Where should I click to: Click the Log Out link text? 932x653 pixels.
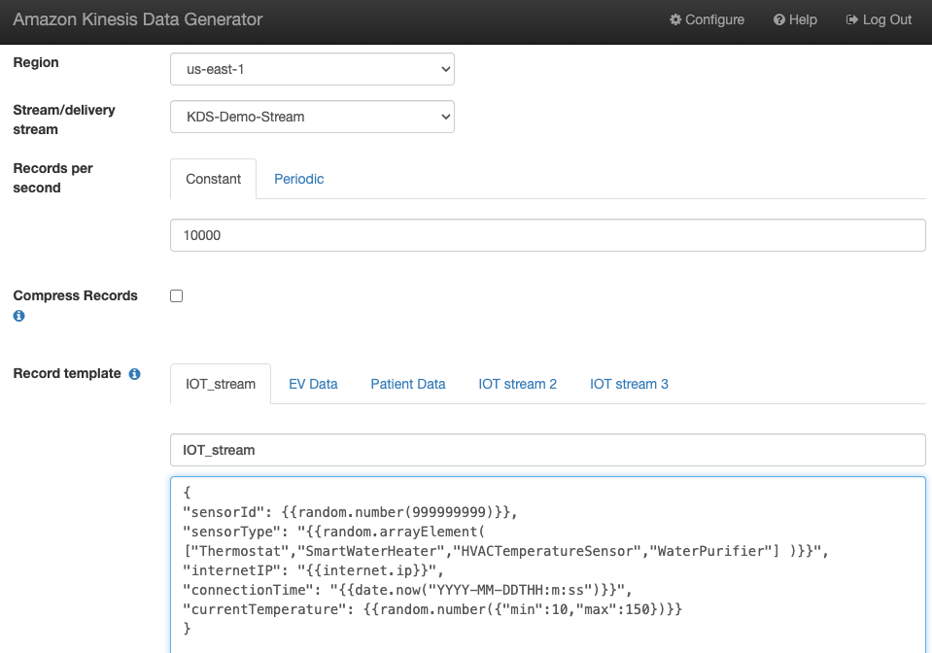pos(887,19)
